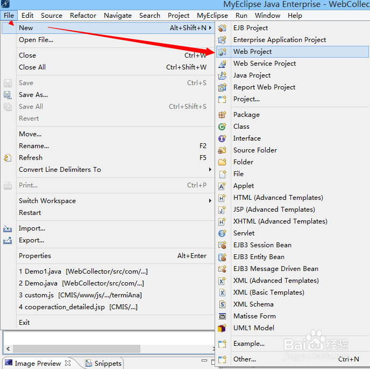Viewport: 370px width, 369px height.
Task: Open recent file 3 custom.js
Action: point(108,295)
